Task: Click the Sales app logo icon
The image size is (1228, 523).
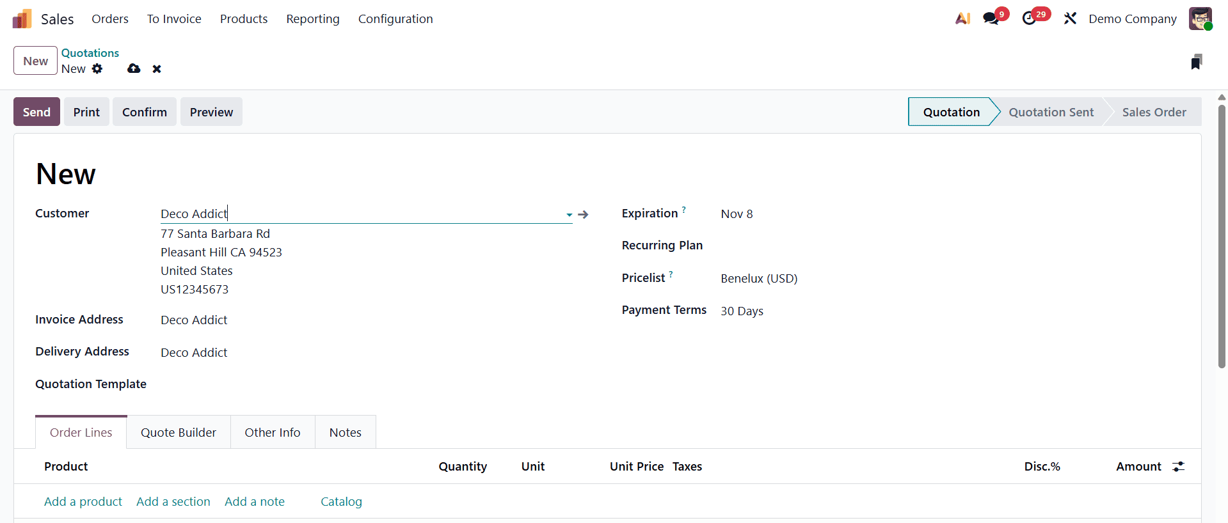Action: pos(22,19)
